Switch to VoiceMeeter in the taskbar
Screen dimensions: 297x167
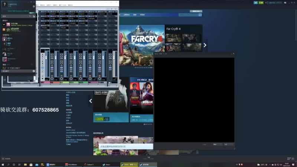pos(73,165)
